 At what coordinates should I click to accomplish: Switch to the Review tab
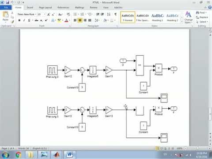click(x=94, y=8)
